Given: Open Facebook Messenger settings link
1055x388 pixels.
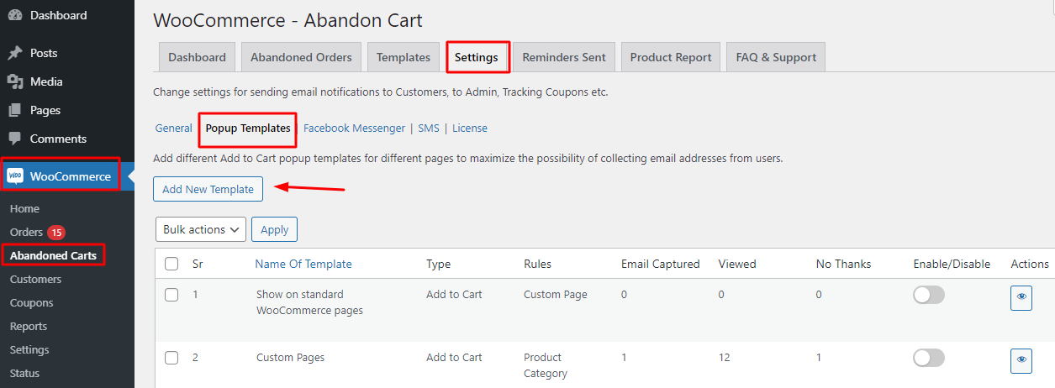Looking at the screenshot, I should (x=354, y=128).
